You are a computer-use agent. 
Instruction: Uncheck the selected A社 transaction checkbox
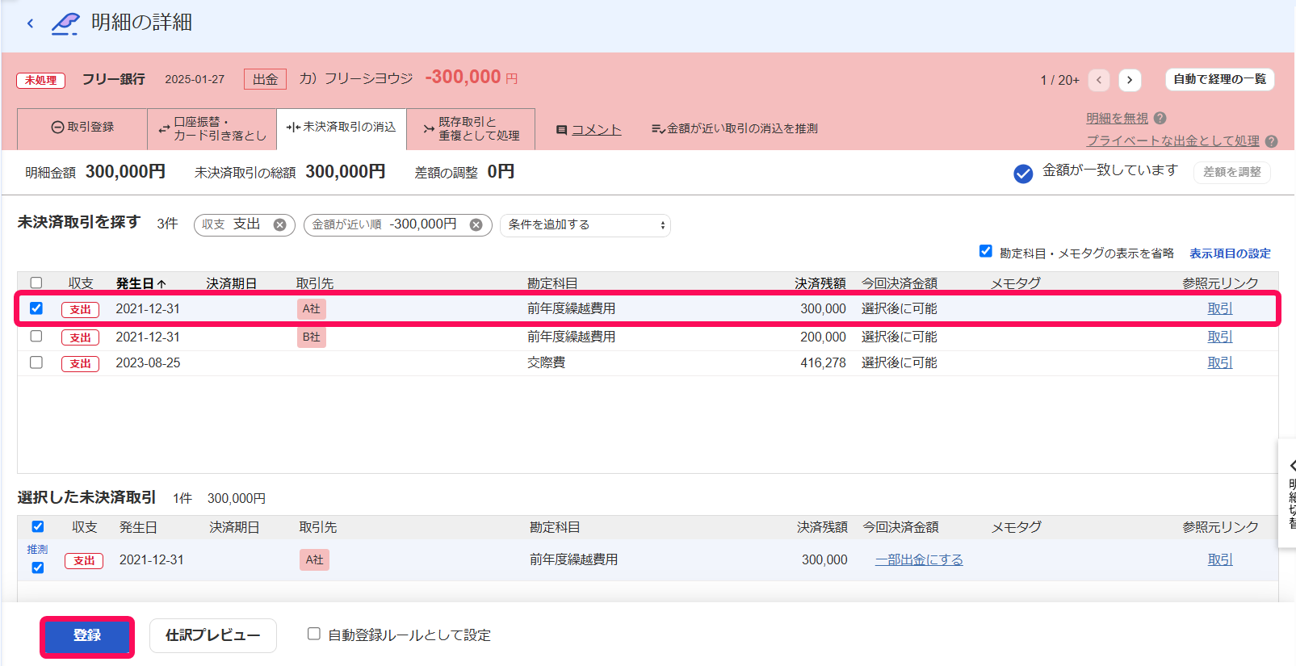coord(38,568)
